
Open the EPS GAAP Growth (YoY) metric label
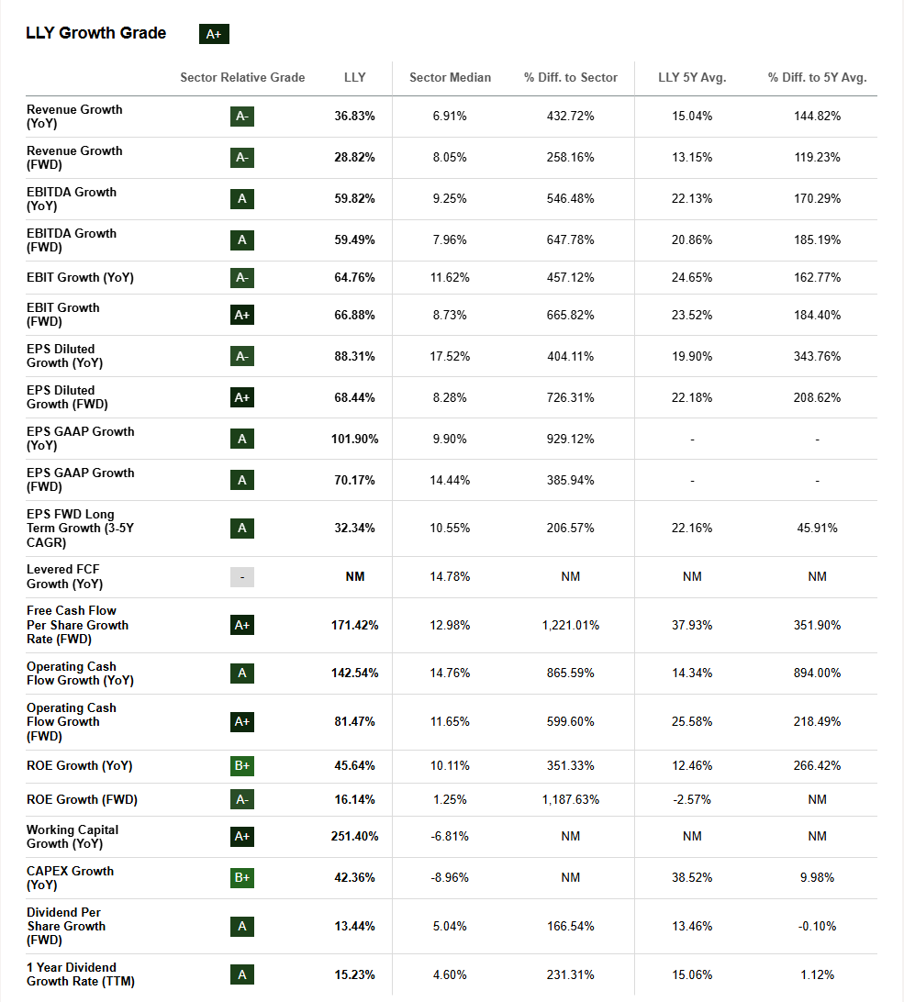pyautogui.click(x=81, y=439)
